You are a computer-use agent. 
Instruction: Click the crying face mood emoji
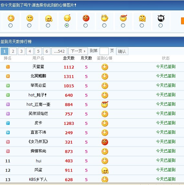pos(49,19)
